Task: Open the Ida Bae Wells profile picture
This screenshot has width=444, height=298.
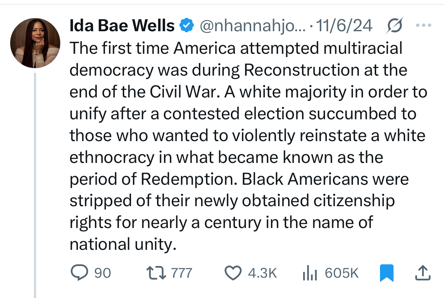Action: click(x=35, y=43)
